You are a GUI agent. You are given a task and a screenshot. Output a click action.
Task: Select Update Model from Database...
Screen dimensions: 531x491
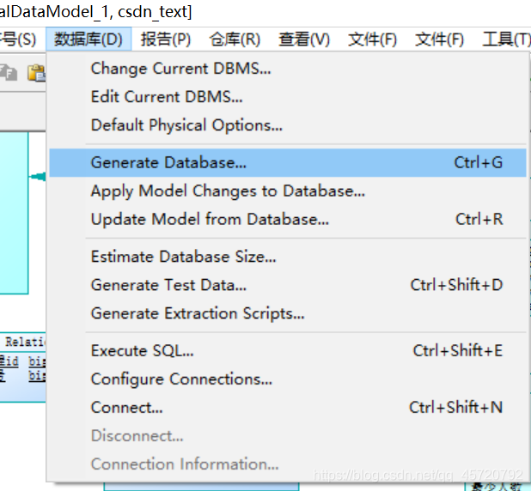point(288,219)
